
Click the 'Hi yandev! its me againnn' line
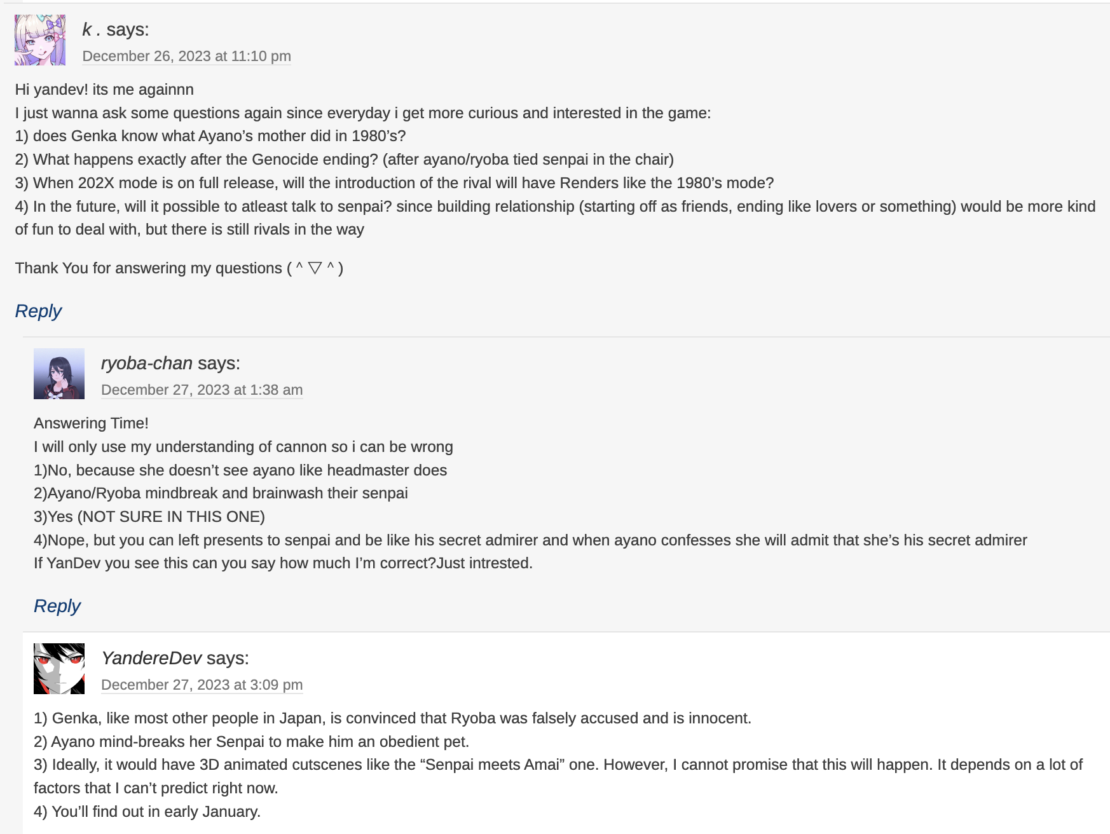point(104,90)
